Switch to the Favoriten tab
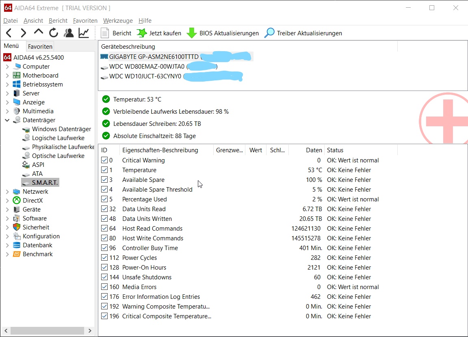This screenshot has width=468, height=337. pos(40,47)
